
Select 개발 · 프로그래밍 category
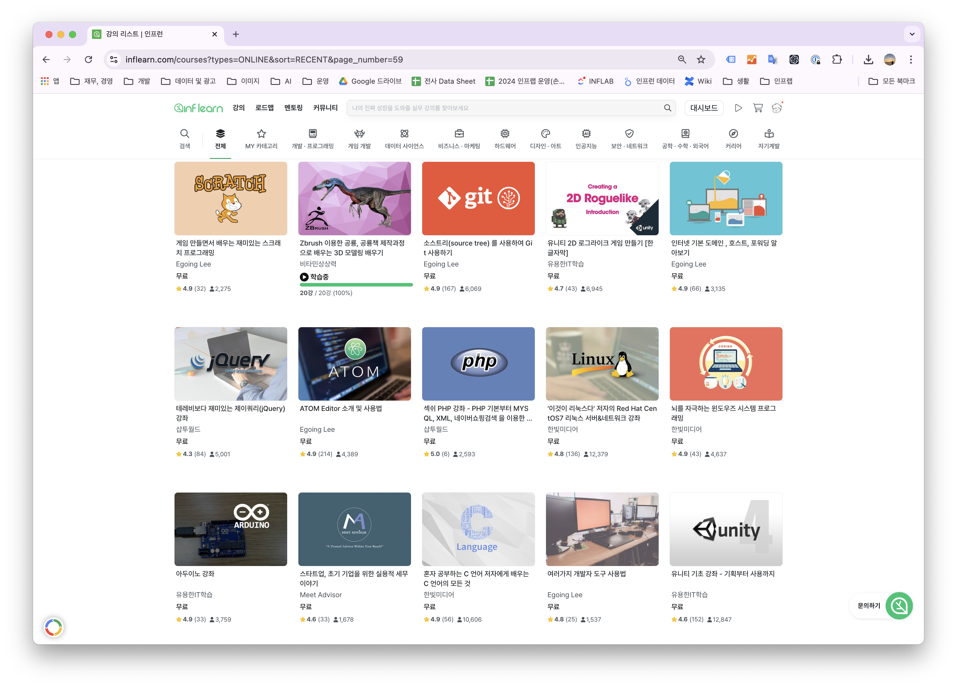pos(312,139)
